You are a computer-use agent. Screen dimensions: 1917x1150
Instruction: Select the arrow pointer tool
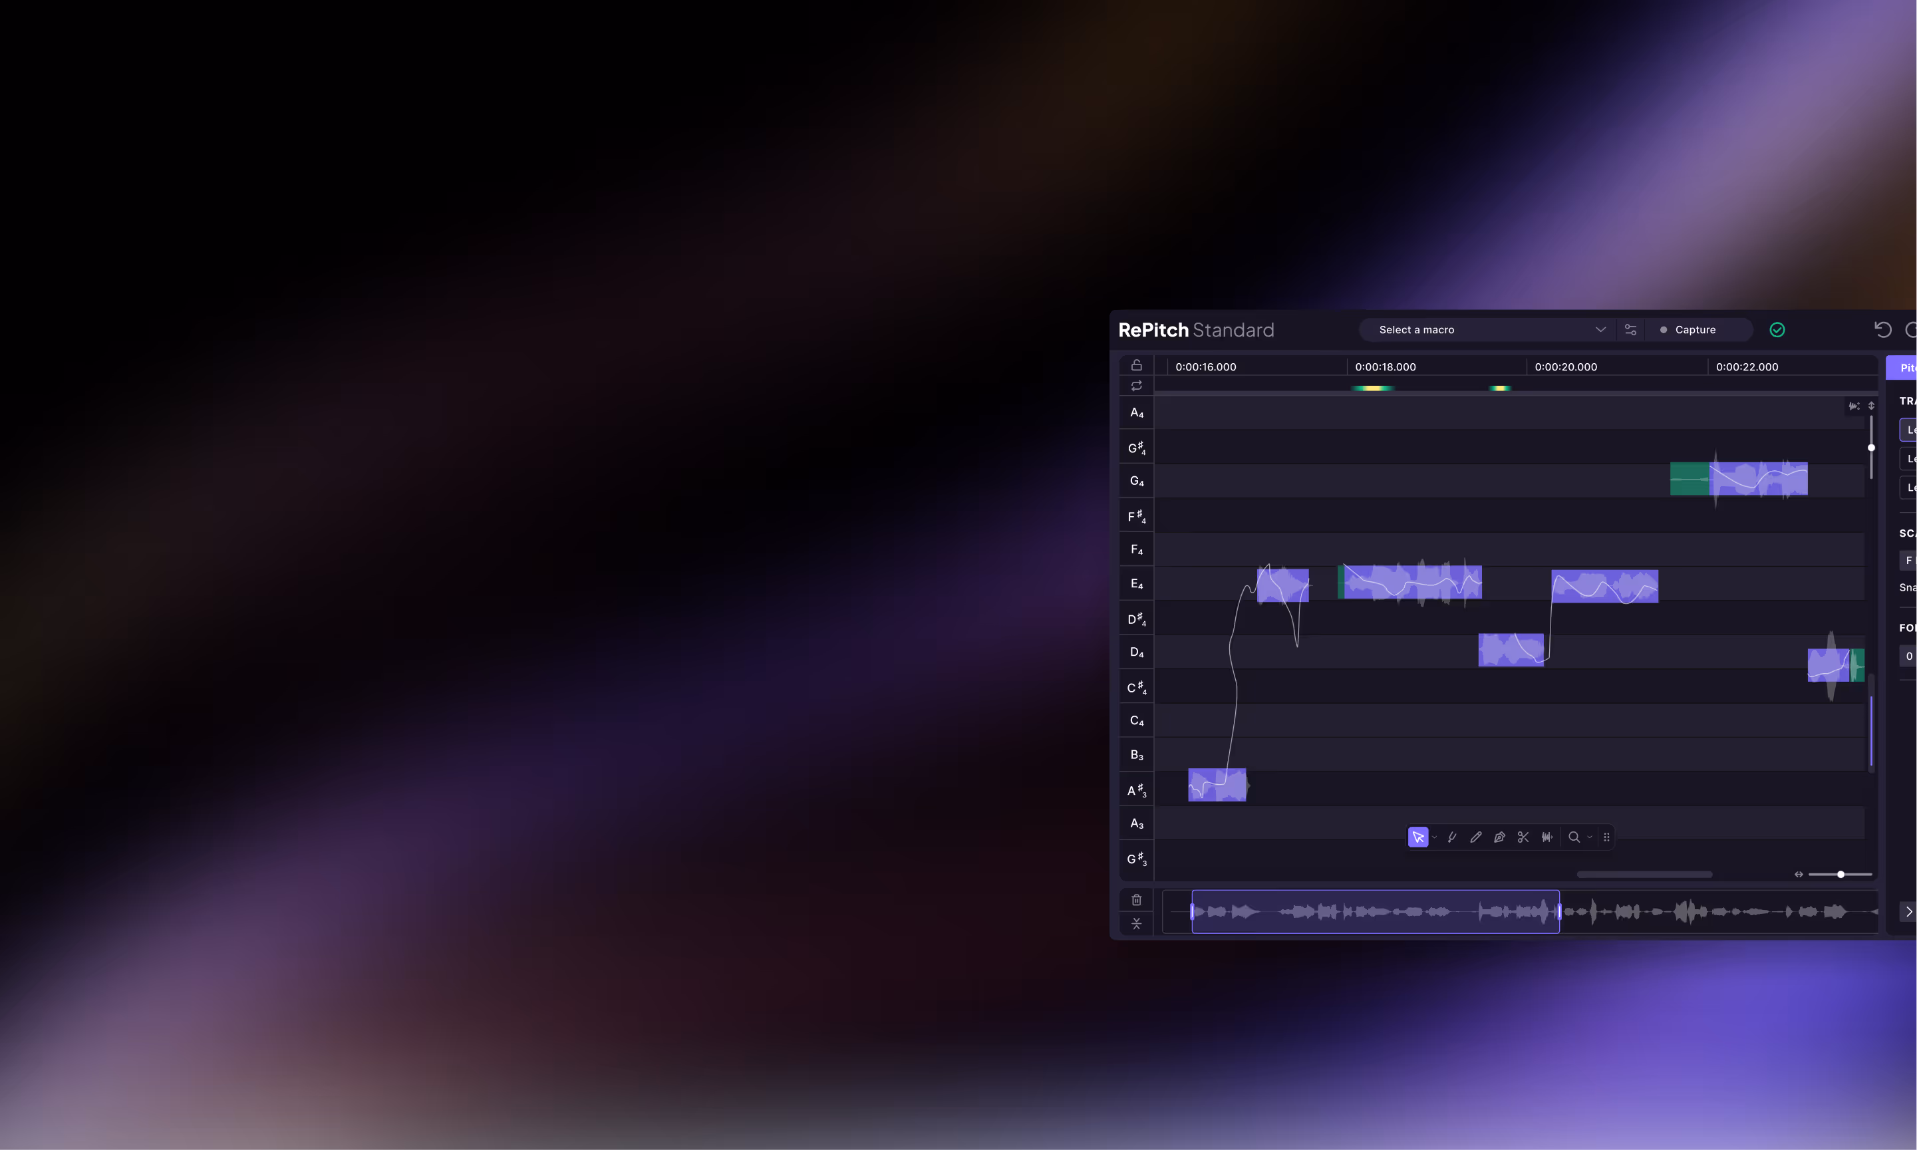point(1417,837)
